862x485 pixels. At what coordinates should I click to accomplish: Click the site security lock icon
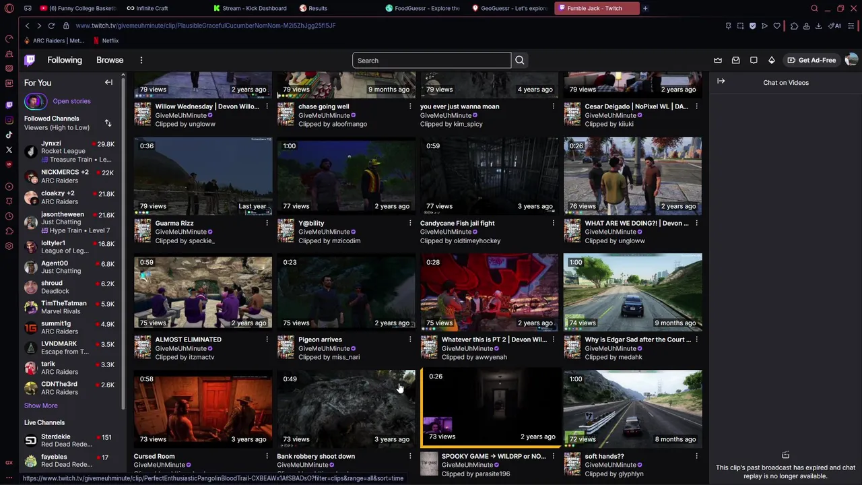[66, 26]
